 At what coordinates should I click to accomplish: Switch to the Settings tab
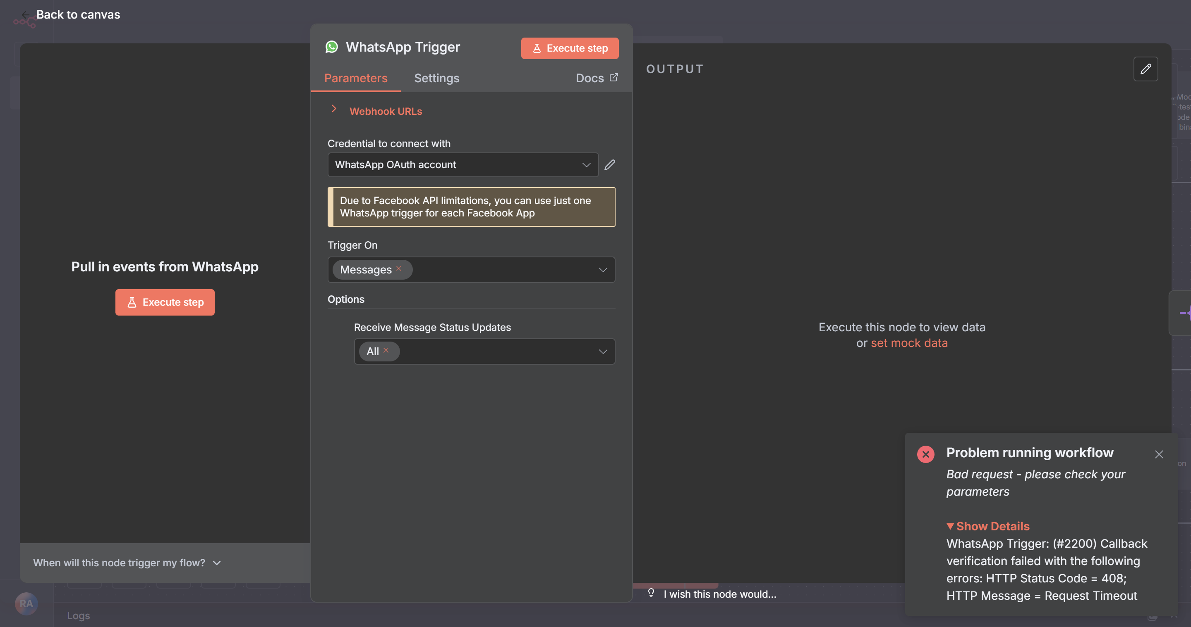point(436,78)
